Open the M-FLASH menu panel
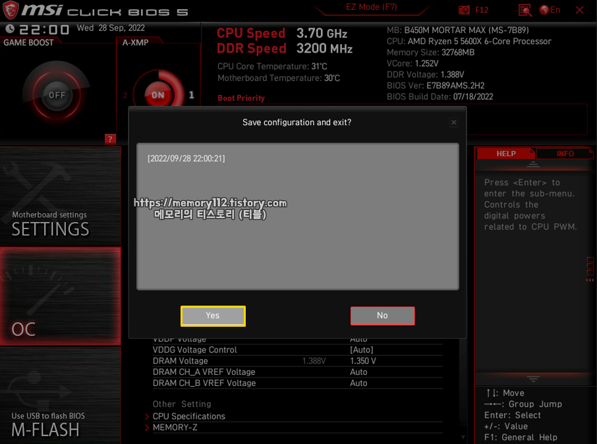Image resolution: width=597 pixels, height=444 pixels. coord(61,396)
